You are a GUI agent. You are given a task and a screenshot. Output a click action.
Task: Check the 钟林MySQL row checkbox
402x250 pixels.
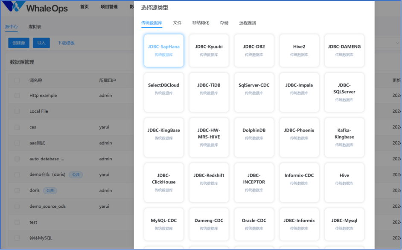(x=17, y=238)
